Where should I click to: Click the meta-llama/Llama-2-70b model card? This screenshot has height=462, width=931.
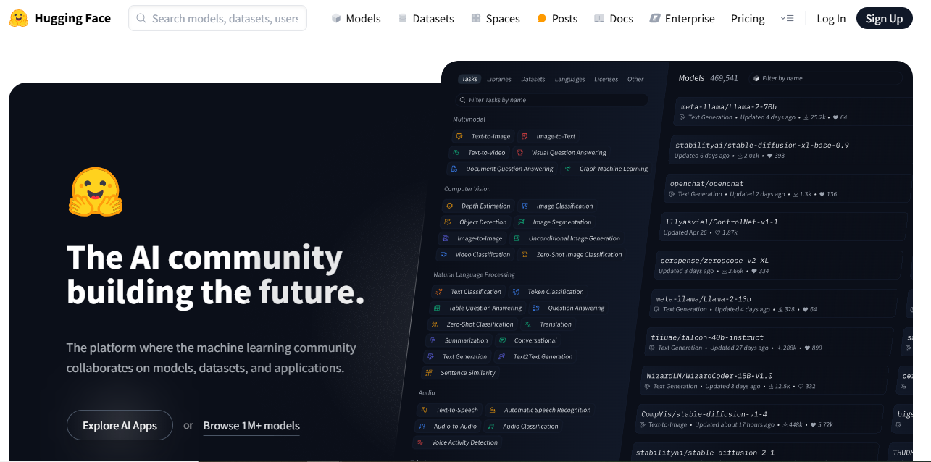click(790, 112)
